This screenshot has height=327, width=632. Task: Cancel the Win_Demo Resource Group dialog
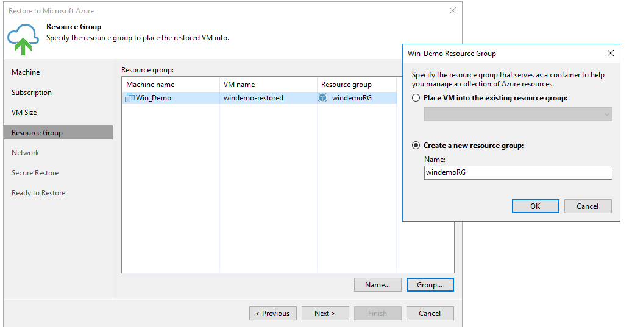pos(588,206)
